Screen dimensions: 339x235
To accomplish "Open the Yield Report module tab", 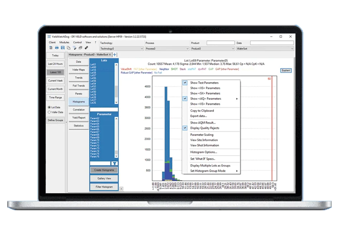I will click(x=79, y=118).
